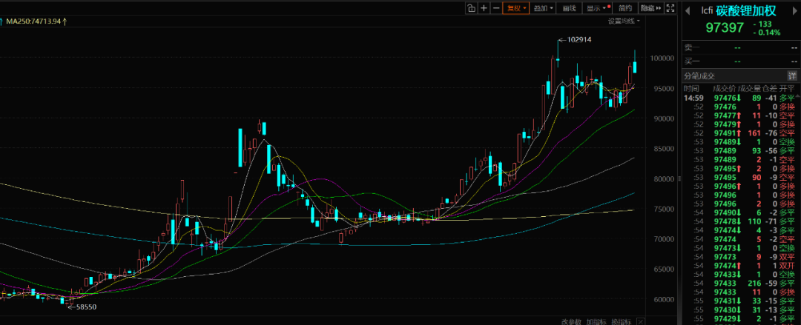Click the 分笔成交 panel header
This screenshot has width=801, height=325.
699,76
